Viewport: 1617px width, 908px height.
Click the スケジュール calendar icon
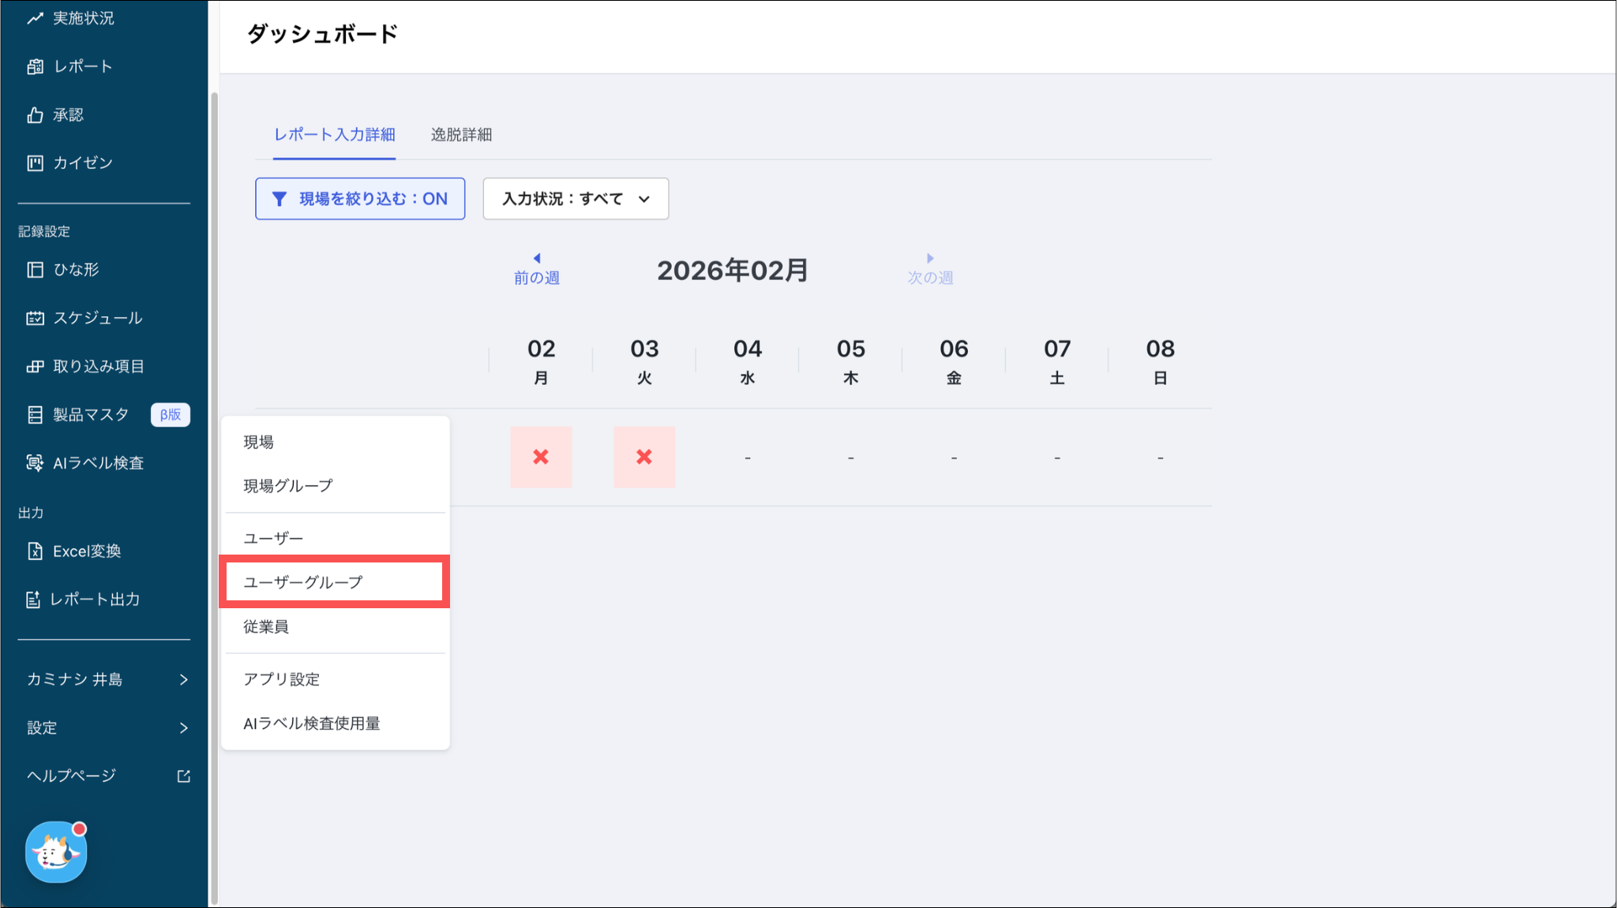(35, 318)
